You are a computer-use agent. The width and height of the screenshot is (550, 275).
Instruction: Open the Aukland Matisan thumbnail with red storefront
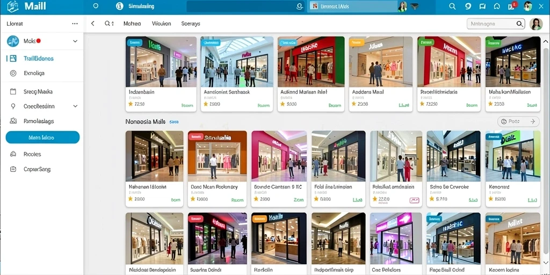click(311, 61)
